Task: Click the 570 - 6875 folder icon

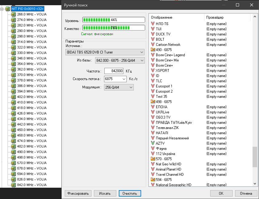Action: [x=153, y=159]
